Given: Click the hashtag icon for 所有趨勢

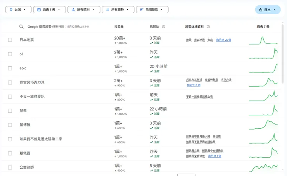Looking at the screenshot, I should [108, 10].
